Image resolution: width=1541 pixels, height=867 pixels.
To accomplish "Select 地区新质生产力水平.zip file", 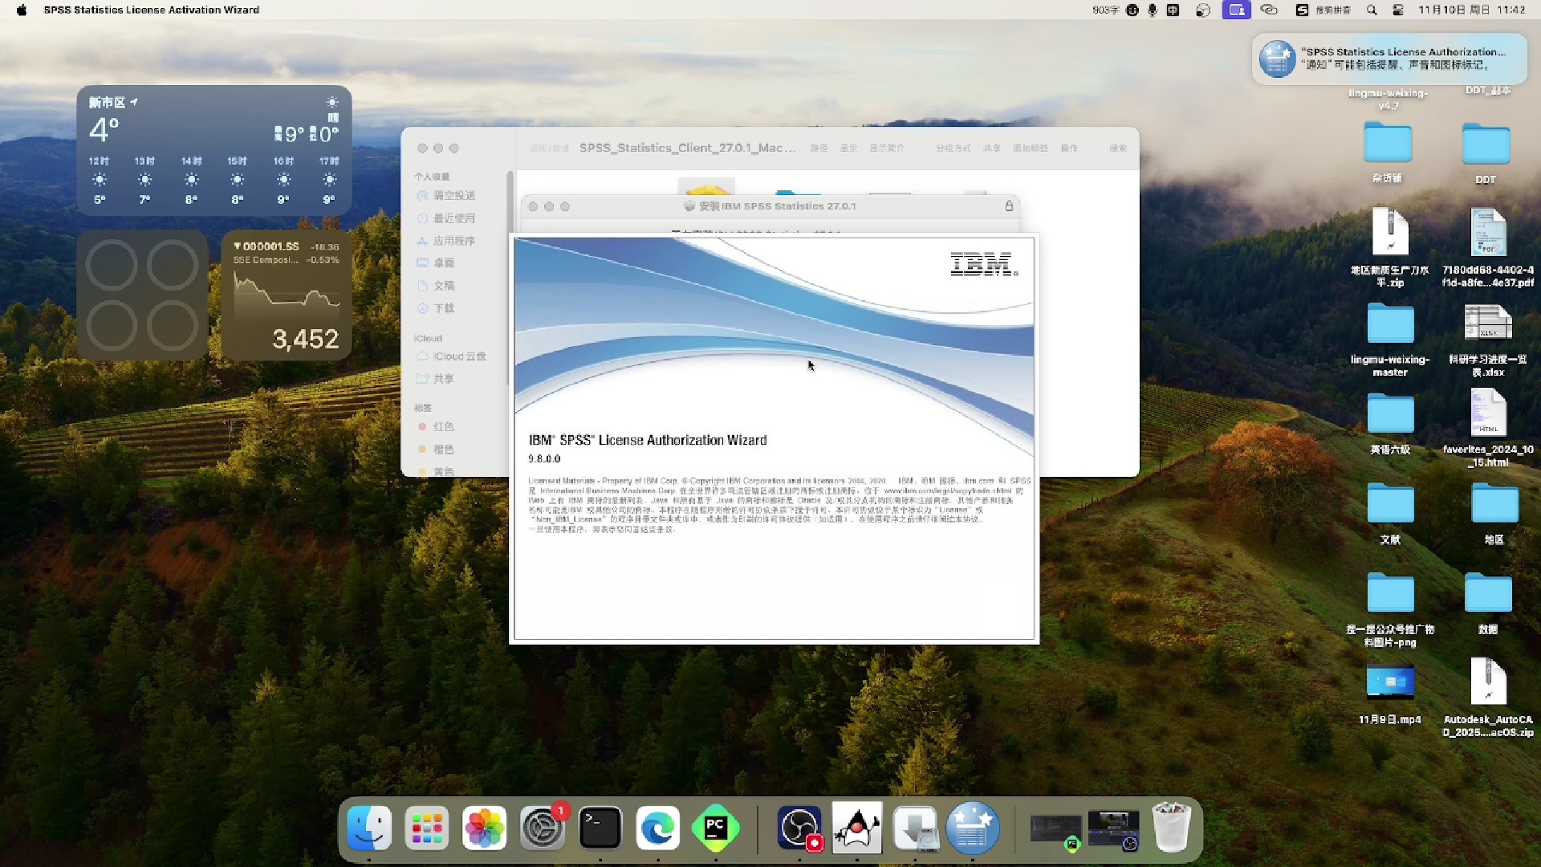I will point(1390,247).
